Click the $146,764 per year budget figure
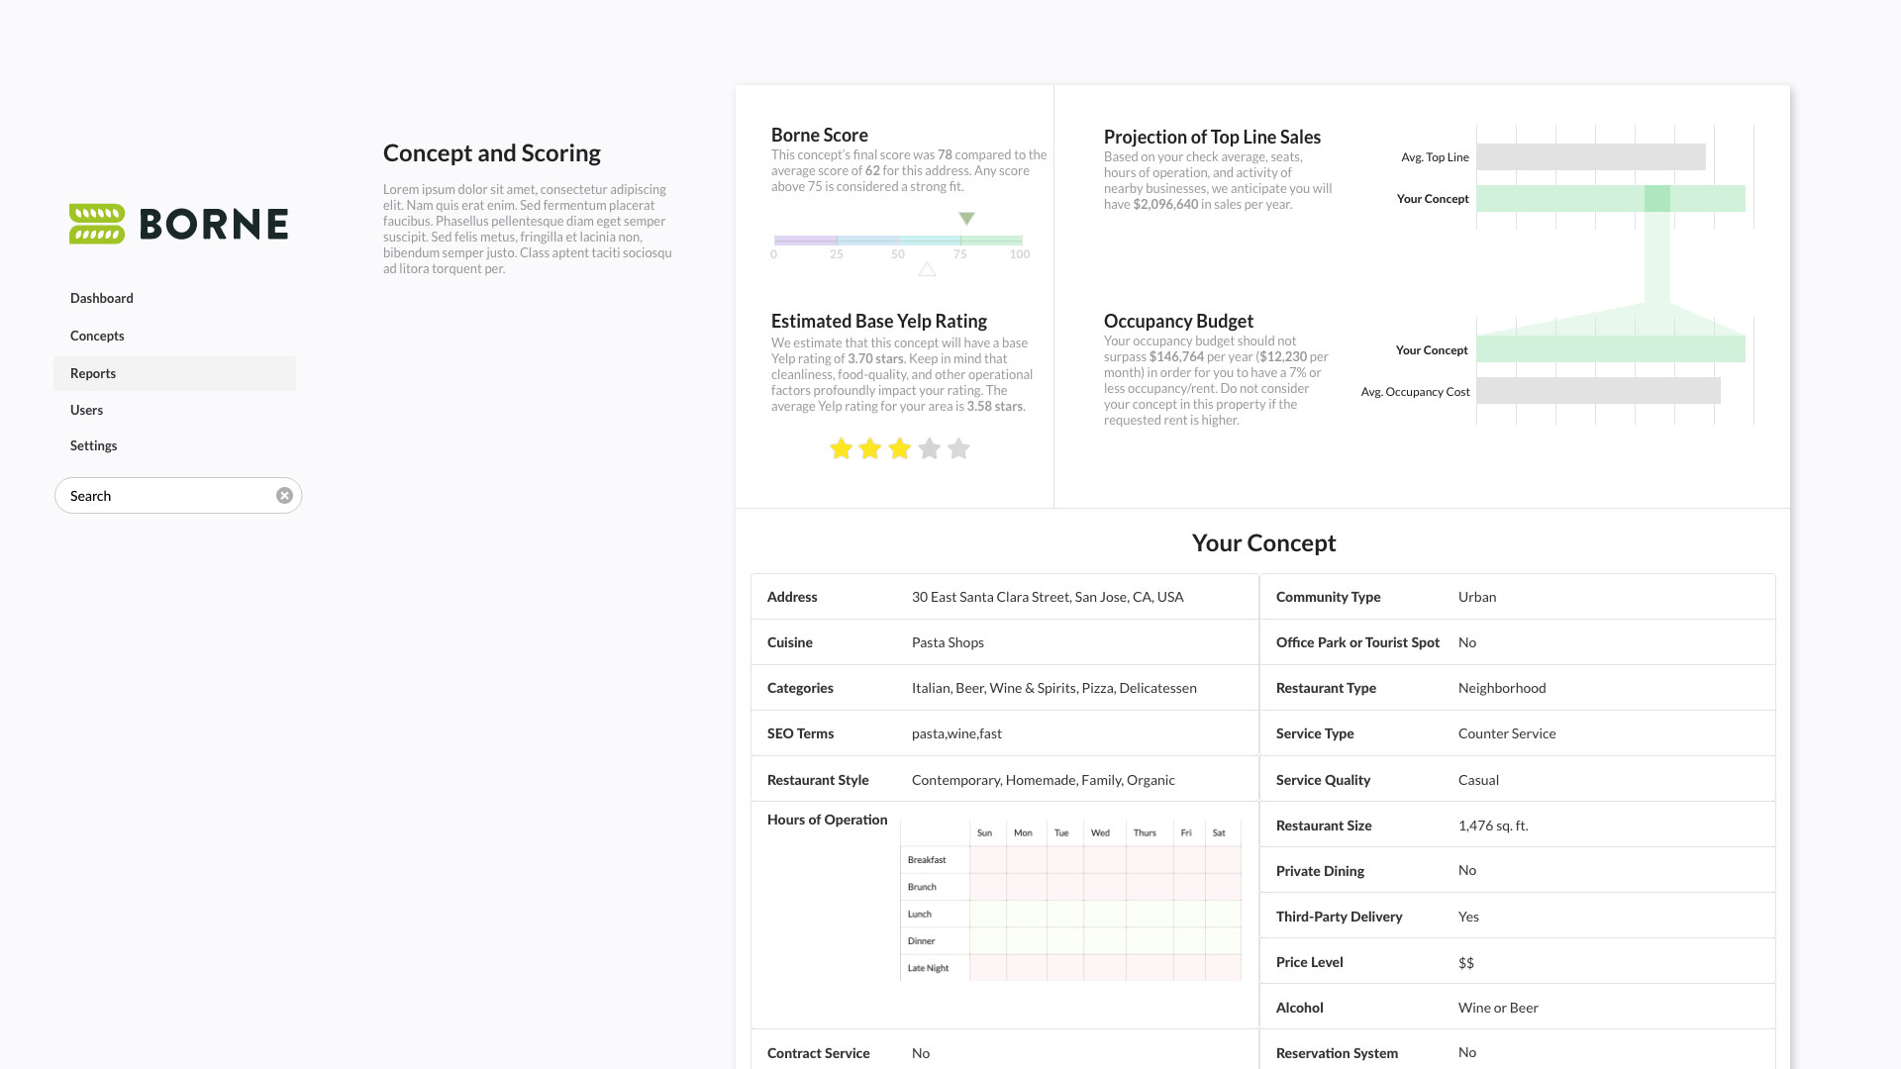This screenshot has height=1069, width=1901. 1176,356
